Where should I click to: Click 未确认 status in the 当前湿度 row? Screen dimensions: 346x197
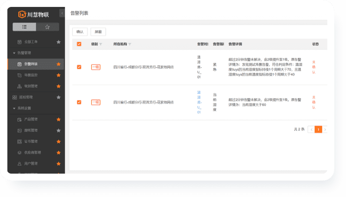coord(313,102)
